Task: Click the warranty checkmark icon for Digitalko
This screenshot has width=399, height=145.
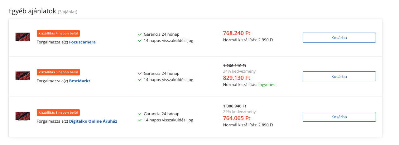Action: coord(140,114)
